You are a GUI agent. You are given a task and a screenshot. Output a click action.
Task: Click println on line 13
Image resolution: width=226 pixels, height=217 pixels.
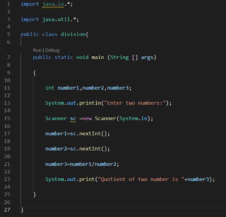tap(90, 103)
